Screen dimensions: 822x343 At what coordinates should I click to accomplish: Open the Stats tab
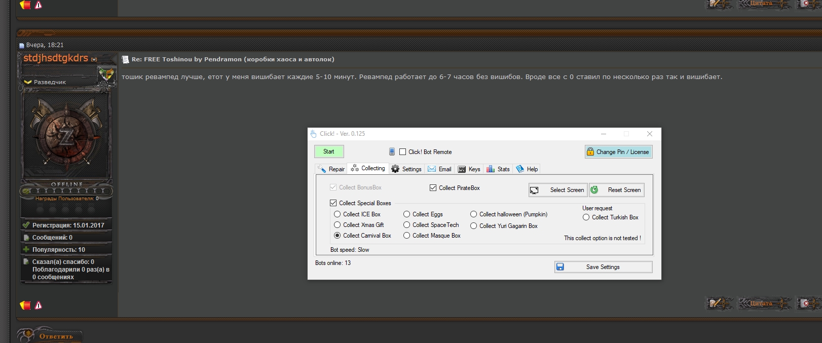click(498, 169)
